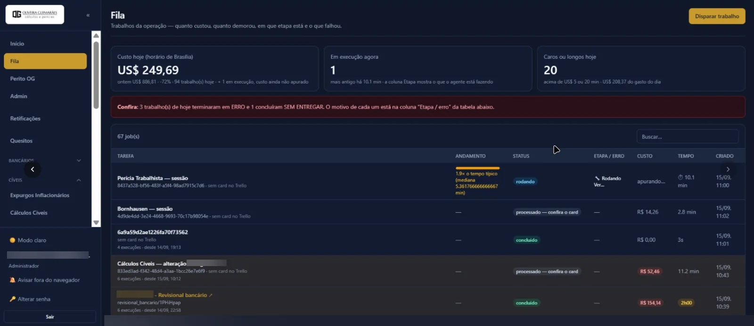This screenshot has height=326, width=754.
Task: Click the bell icon for browser notifications
Action: coord(12,280)
